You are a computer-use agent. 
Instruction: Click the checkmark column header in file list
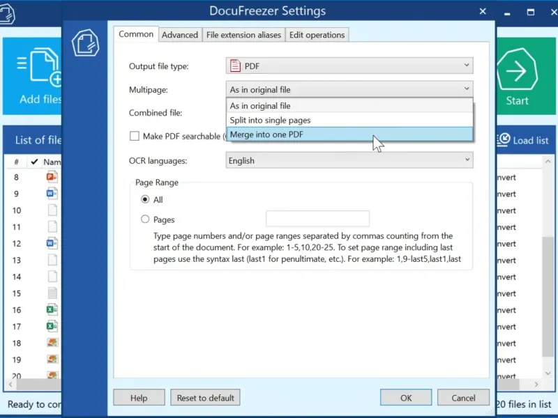point(34,162)
